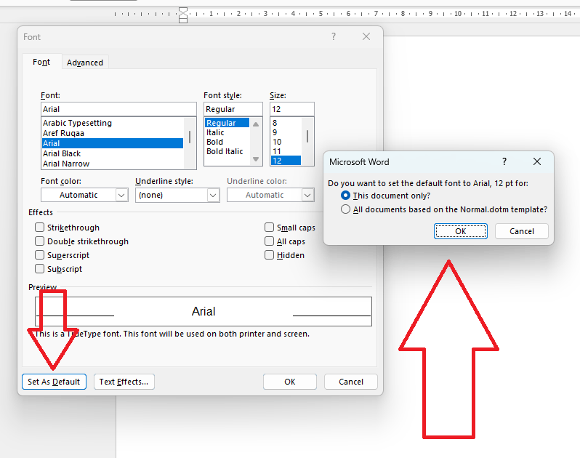
Task: Pick size 10 in list
Action: click(286, 142)
